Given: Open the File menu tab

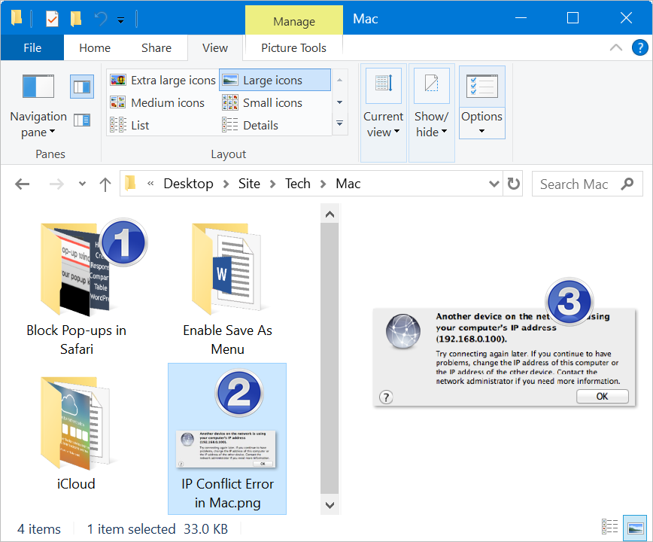Looking at the screenshot, I should click(32, 48).
